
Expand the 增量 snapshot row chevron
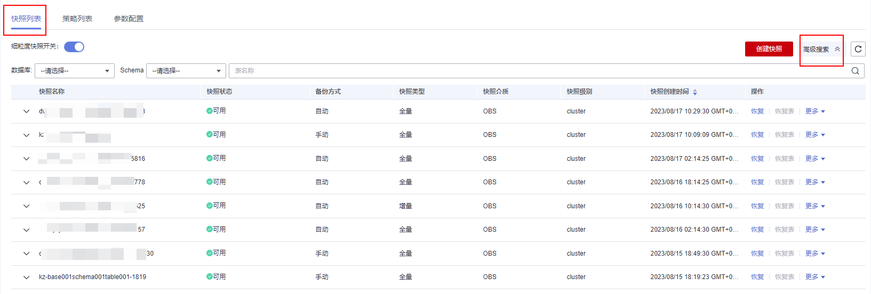(26, 207)
